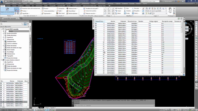Expand the Superficies node under Tutorial 2012
Viewport: 198px width, 111px height.
3,37
